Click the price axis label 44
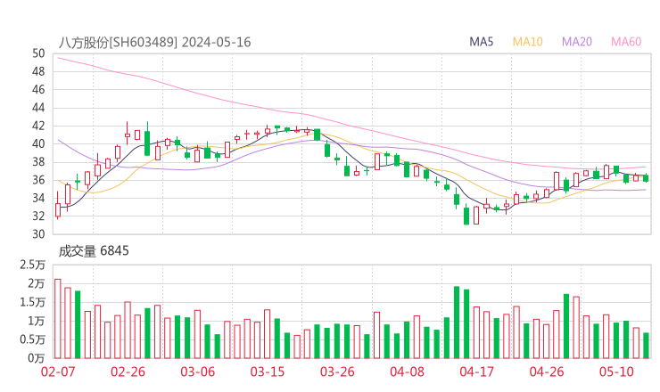 [38, 108]
